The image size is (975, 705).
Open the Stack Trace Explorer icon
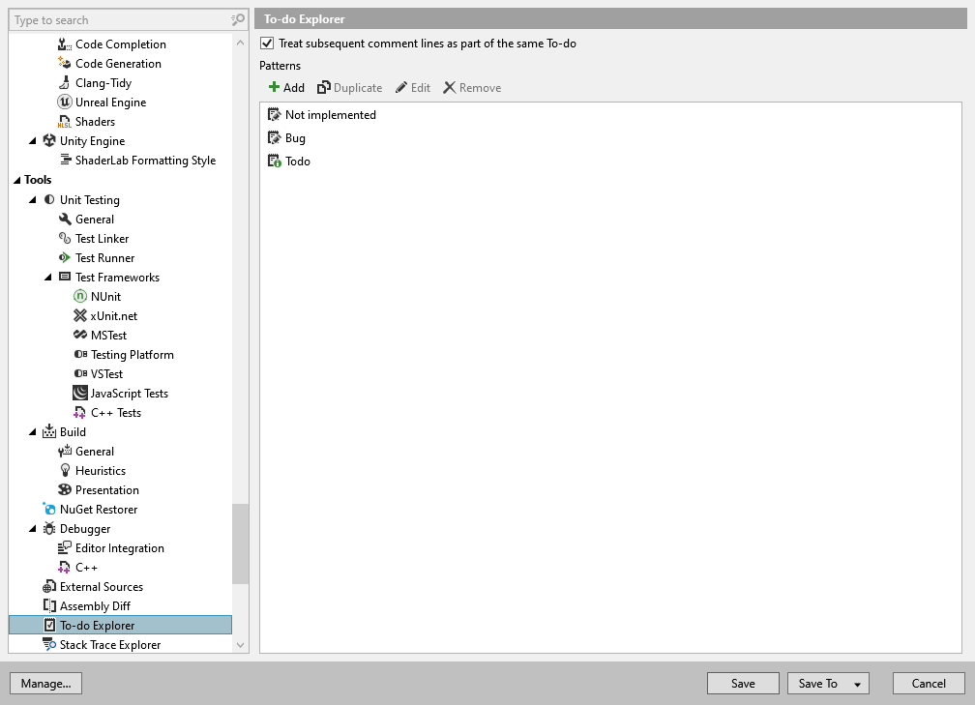coord(47,644)
